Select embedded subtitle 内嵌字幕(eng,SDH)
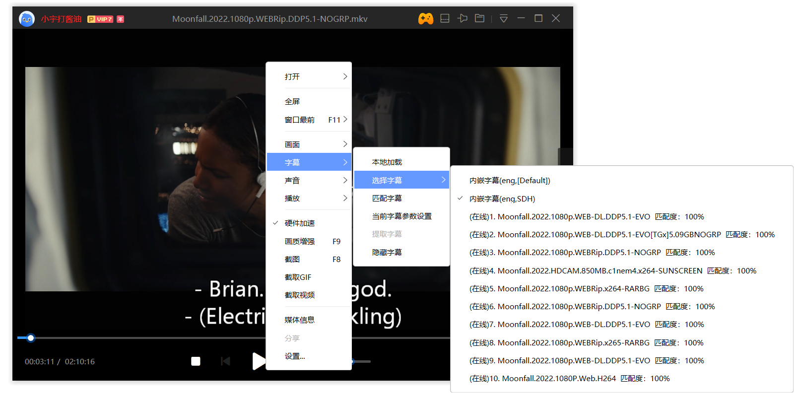Screen dimensions: 801x401 (502, 199)
